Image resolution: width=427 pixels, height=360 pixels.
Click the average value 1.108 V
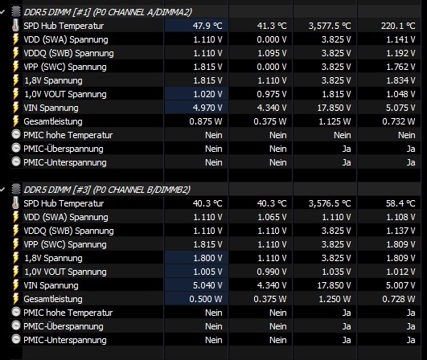400,217
